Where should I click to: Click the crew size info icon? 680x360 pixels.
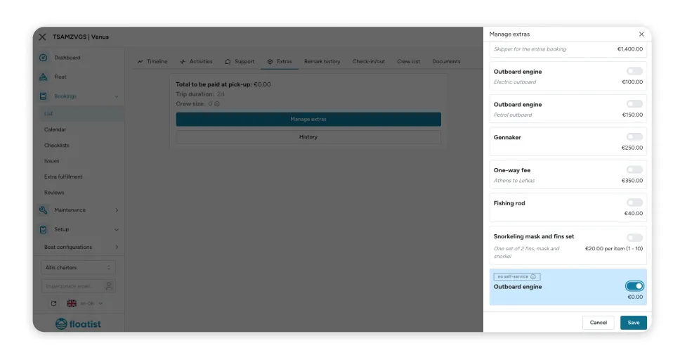tap(217, 104)
